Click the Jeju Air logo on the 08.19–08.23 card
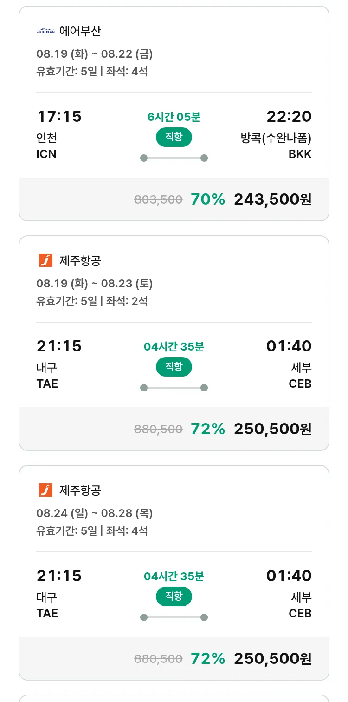This screenshot has height=702, width=348. (x=45, y=261)
